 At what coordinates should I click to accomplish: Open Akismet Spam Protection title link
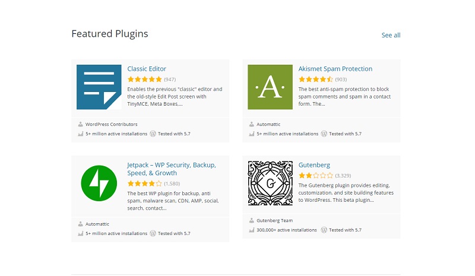(335, 69)
